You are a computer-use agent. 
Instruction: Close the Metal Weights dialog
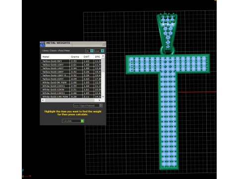[104, 44]
